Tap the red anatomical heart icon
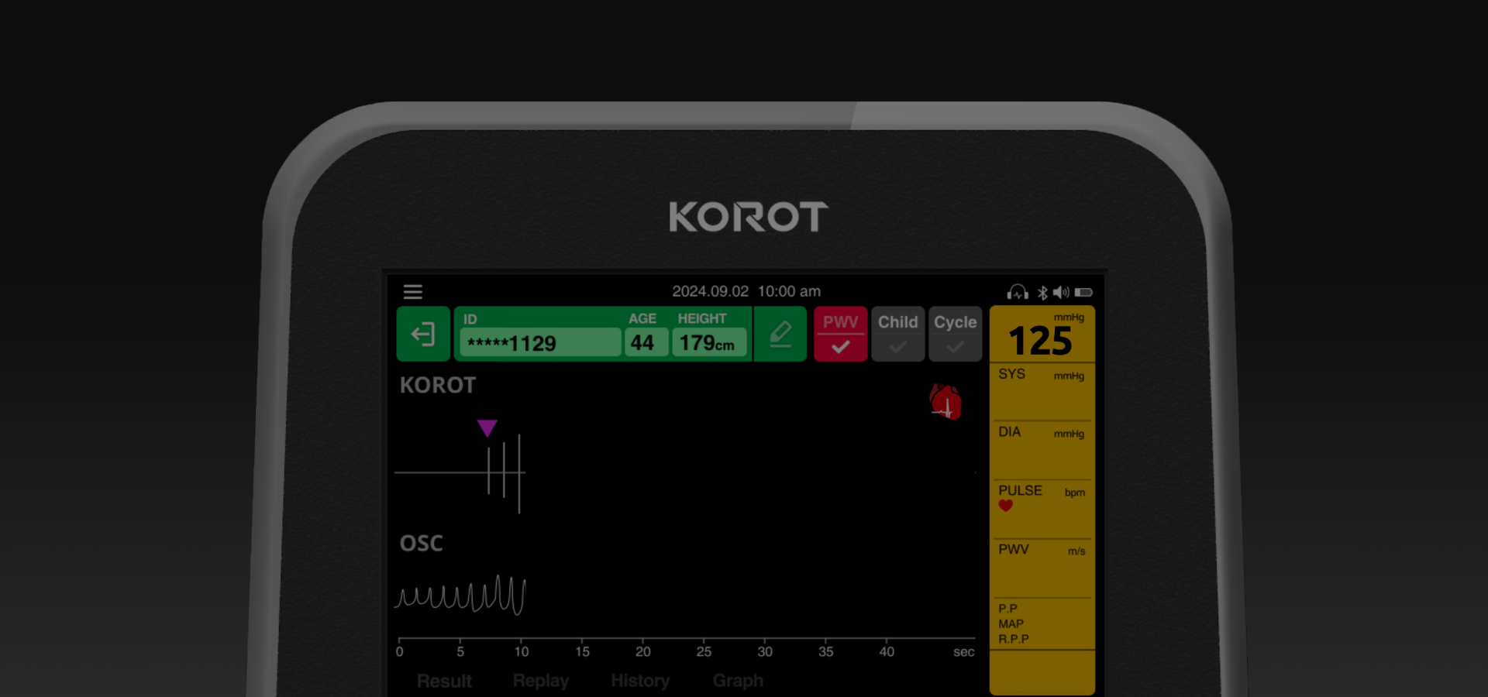This screenshot has height=697, width=1488. pyautogui.click(x=945, y=402)
